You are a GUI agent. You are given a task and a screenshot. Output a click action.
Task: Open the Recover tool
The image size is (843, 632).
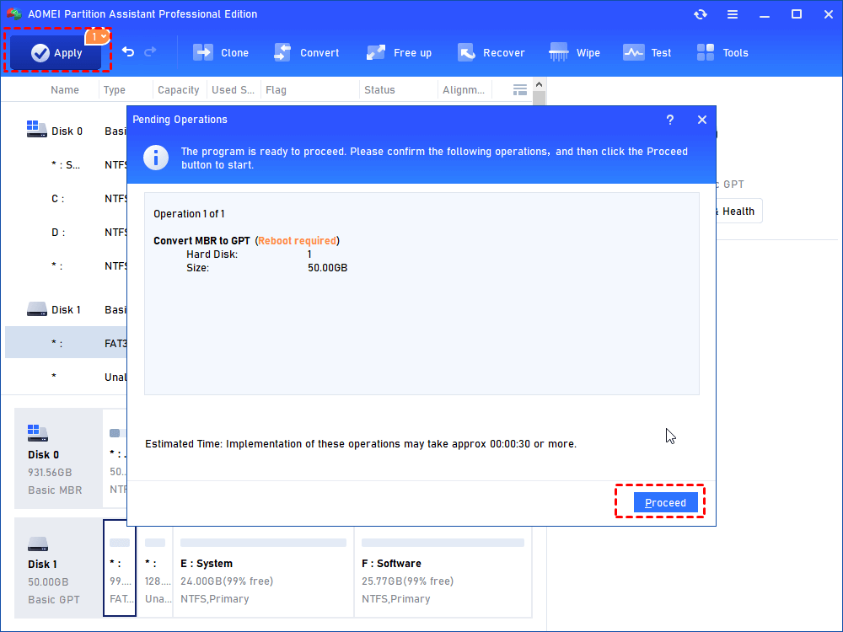491,53
